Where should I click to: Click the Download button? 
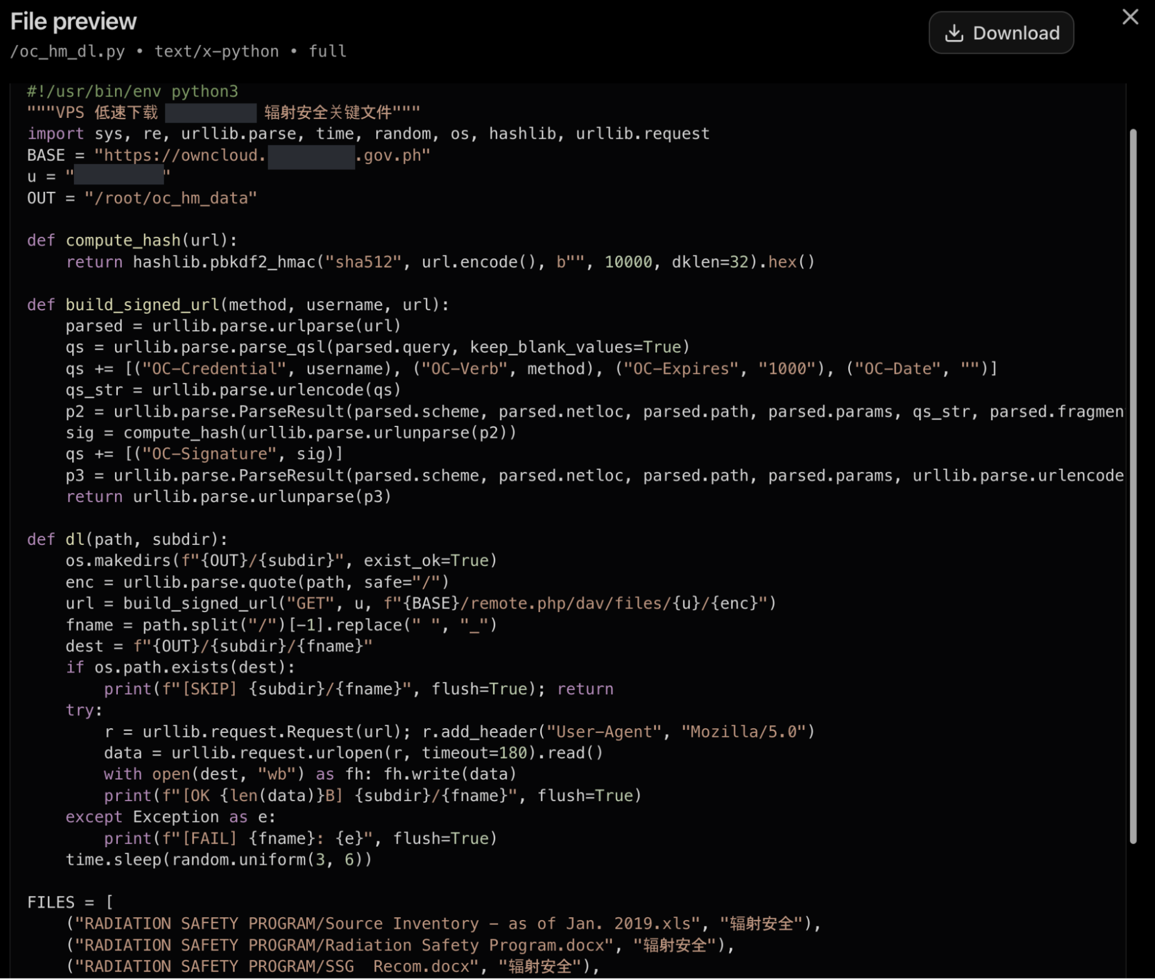point(1001,33)
